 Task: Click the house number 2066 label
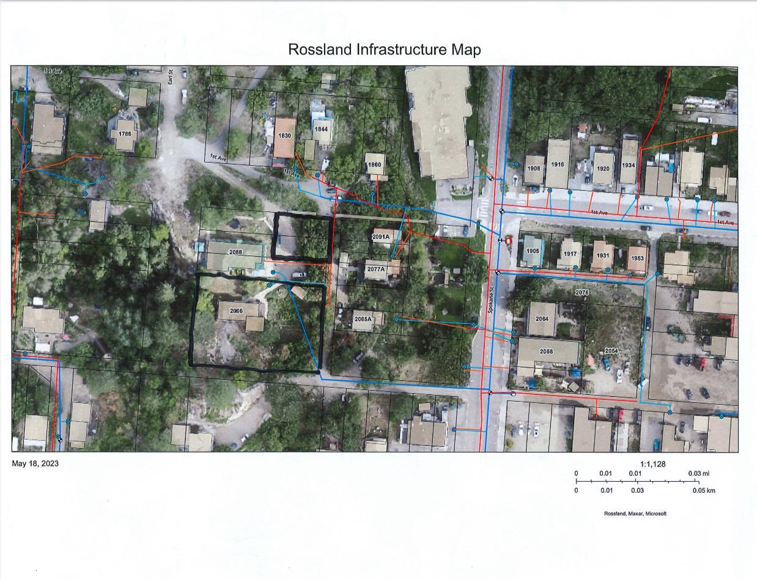(x=236, y=311)
